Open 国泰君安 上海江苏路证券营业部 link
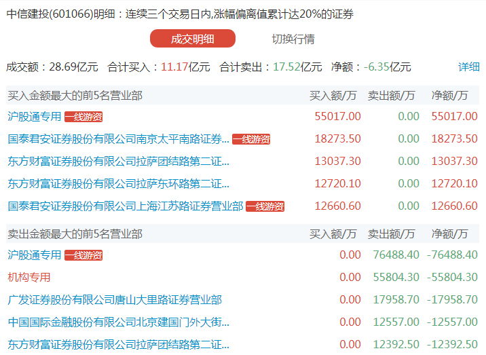The height and width of the screenshot is (355, 486). [x=125, y=206]
